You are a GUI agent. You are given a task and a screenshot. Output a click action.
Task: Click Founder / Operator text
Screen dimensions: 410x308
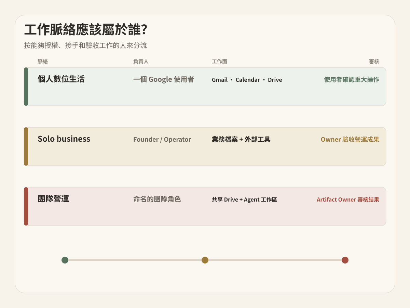[162, 140]
